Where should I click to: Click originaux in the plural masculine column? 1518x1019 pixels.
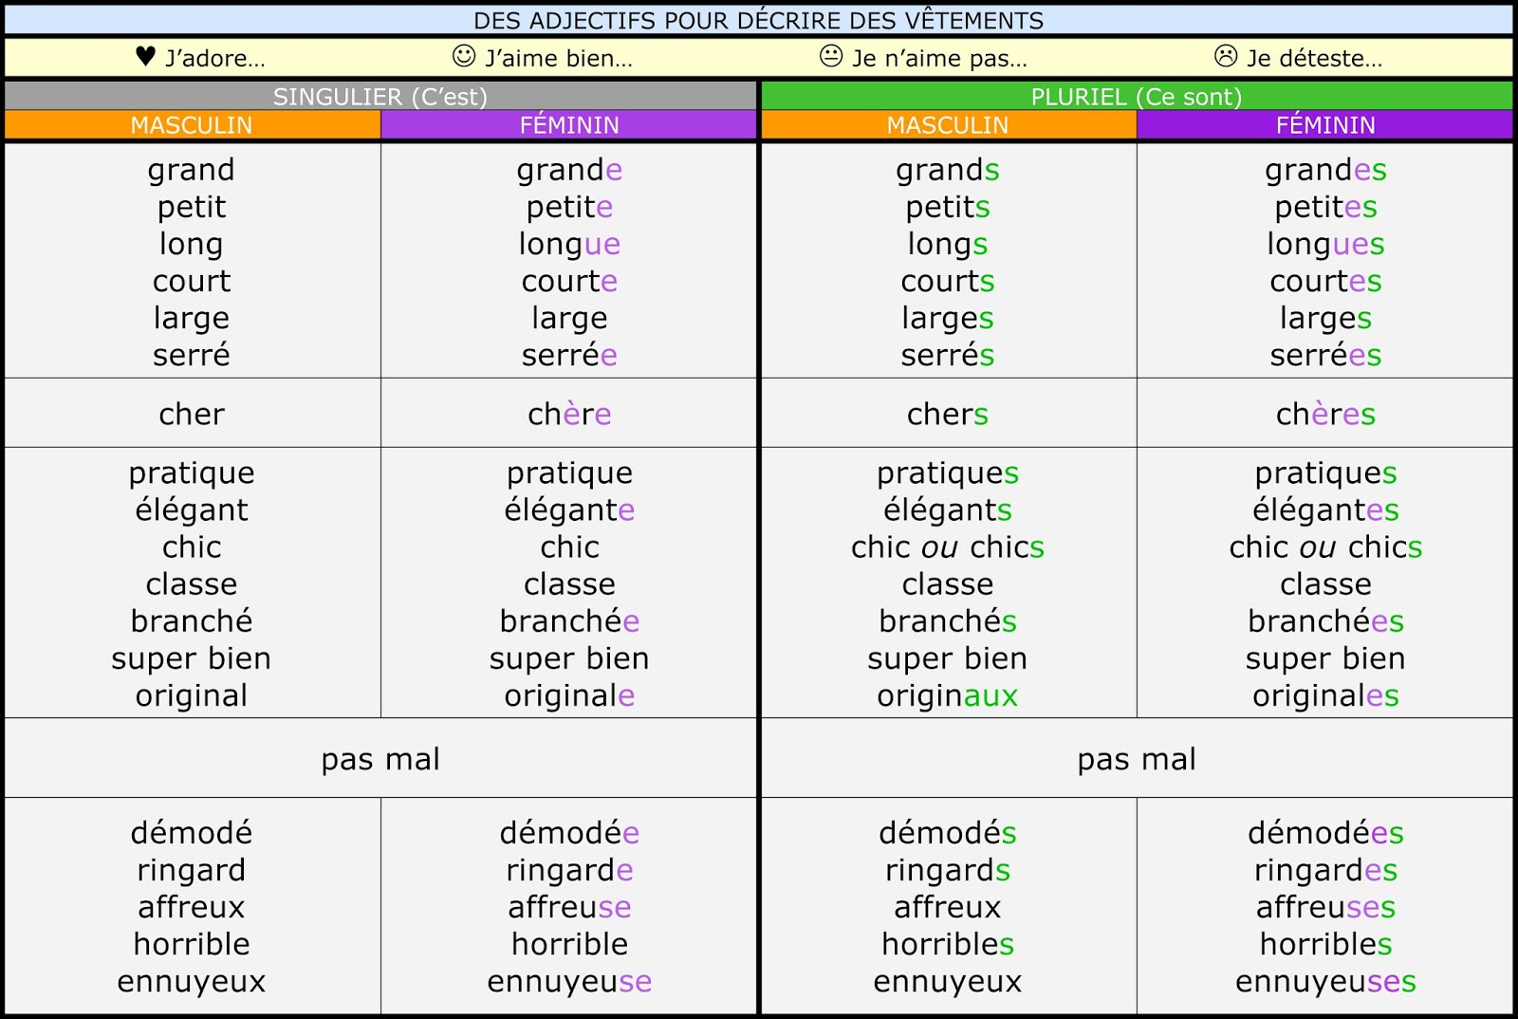[x=947, y=695]
